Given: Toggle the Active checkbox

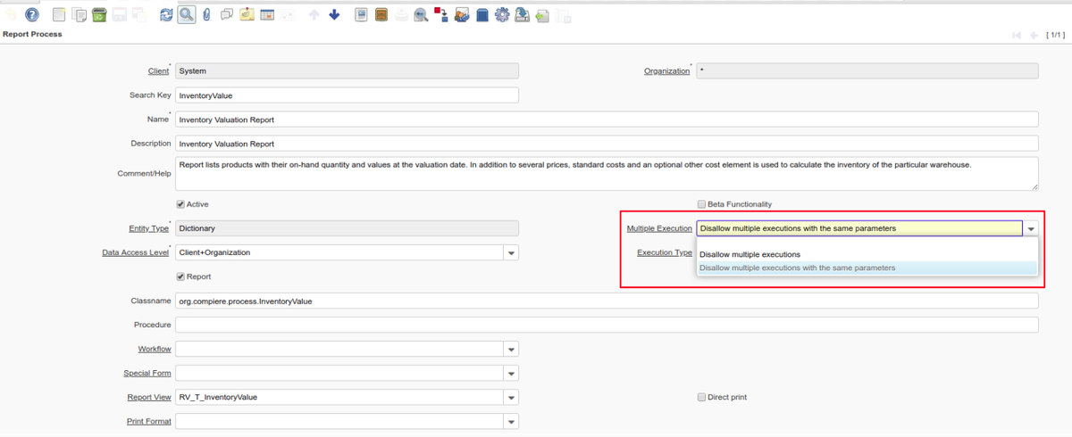Looking at the screenshot, I should coord(180,205).
